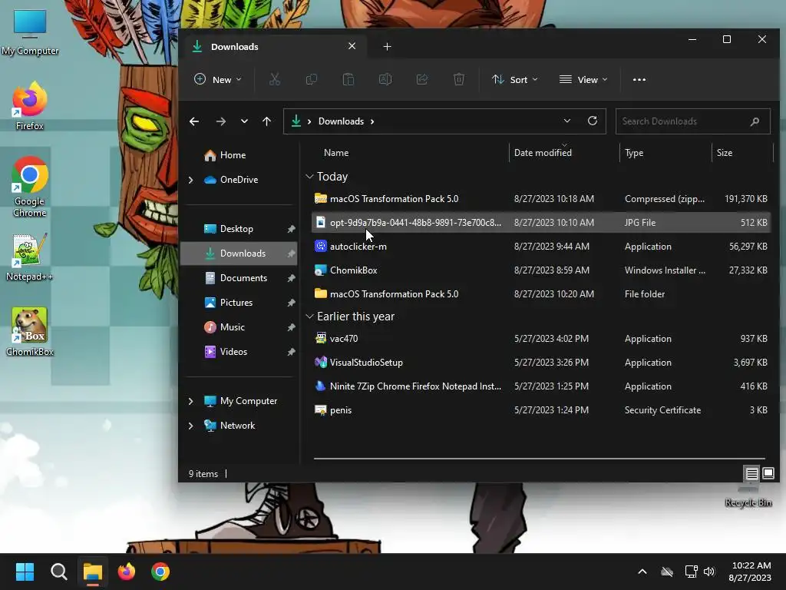This screenshot has width=786, height=590.
Task: Select the autoclicker-m file
Action: point(540,247)
